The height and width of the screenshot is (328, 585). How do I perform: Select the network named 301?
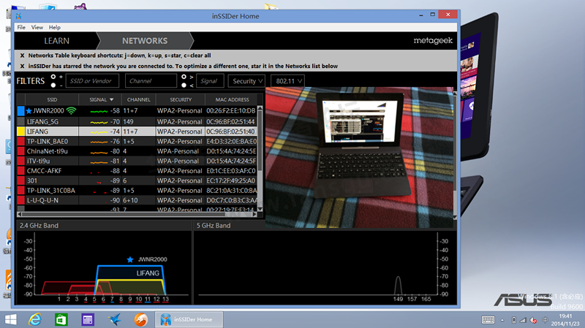coord(137,180)
